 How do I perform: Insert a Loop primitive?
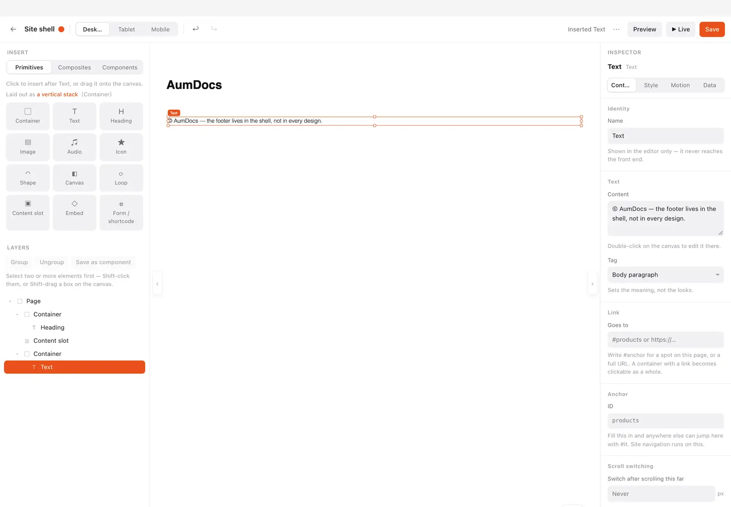pos(121,178)
